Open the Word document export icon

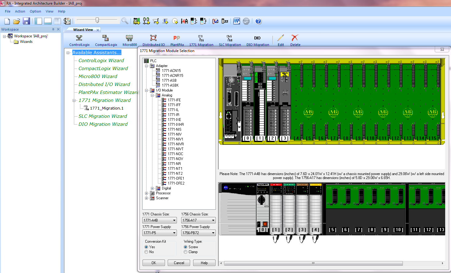tap(236, 21)
